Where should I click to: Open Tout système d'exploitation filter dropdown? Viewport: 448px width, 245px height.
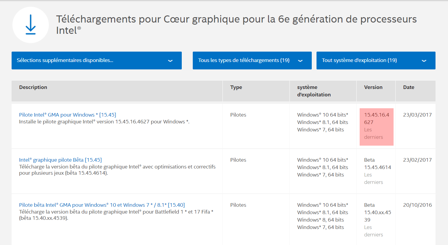[376, 61]
